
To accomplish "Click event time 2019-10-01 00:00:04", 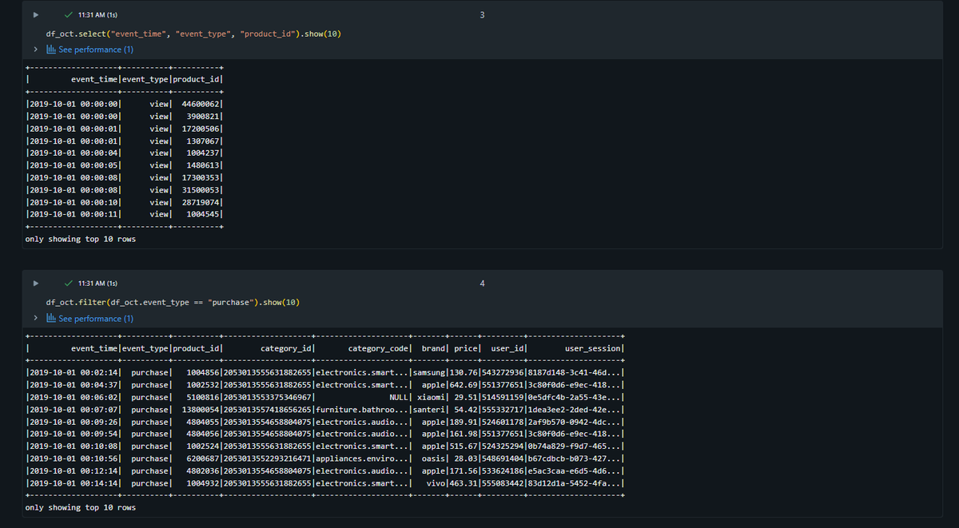I will tap(74, 153).
